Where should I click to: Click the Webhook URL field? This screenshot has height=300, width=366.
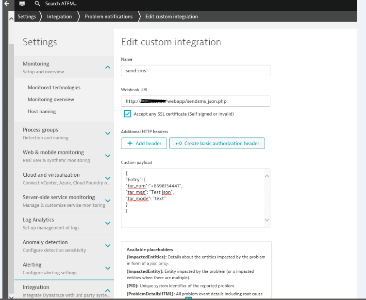[x=195, y=101]
